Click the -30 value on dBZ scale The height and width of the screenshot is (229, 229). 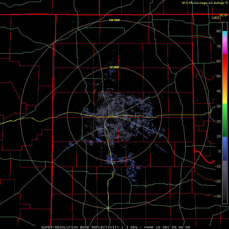(218, 196)
